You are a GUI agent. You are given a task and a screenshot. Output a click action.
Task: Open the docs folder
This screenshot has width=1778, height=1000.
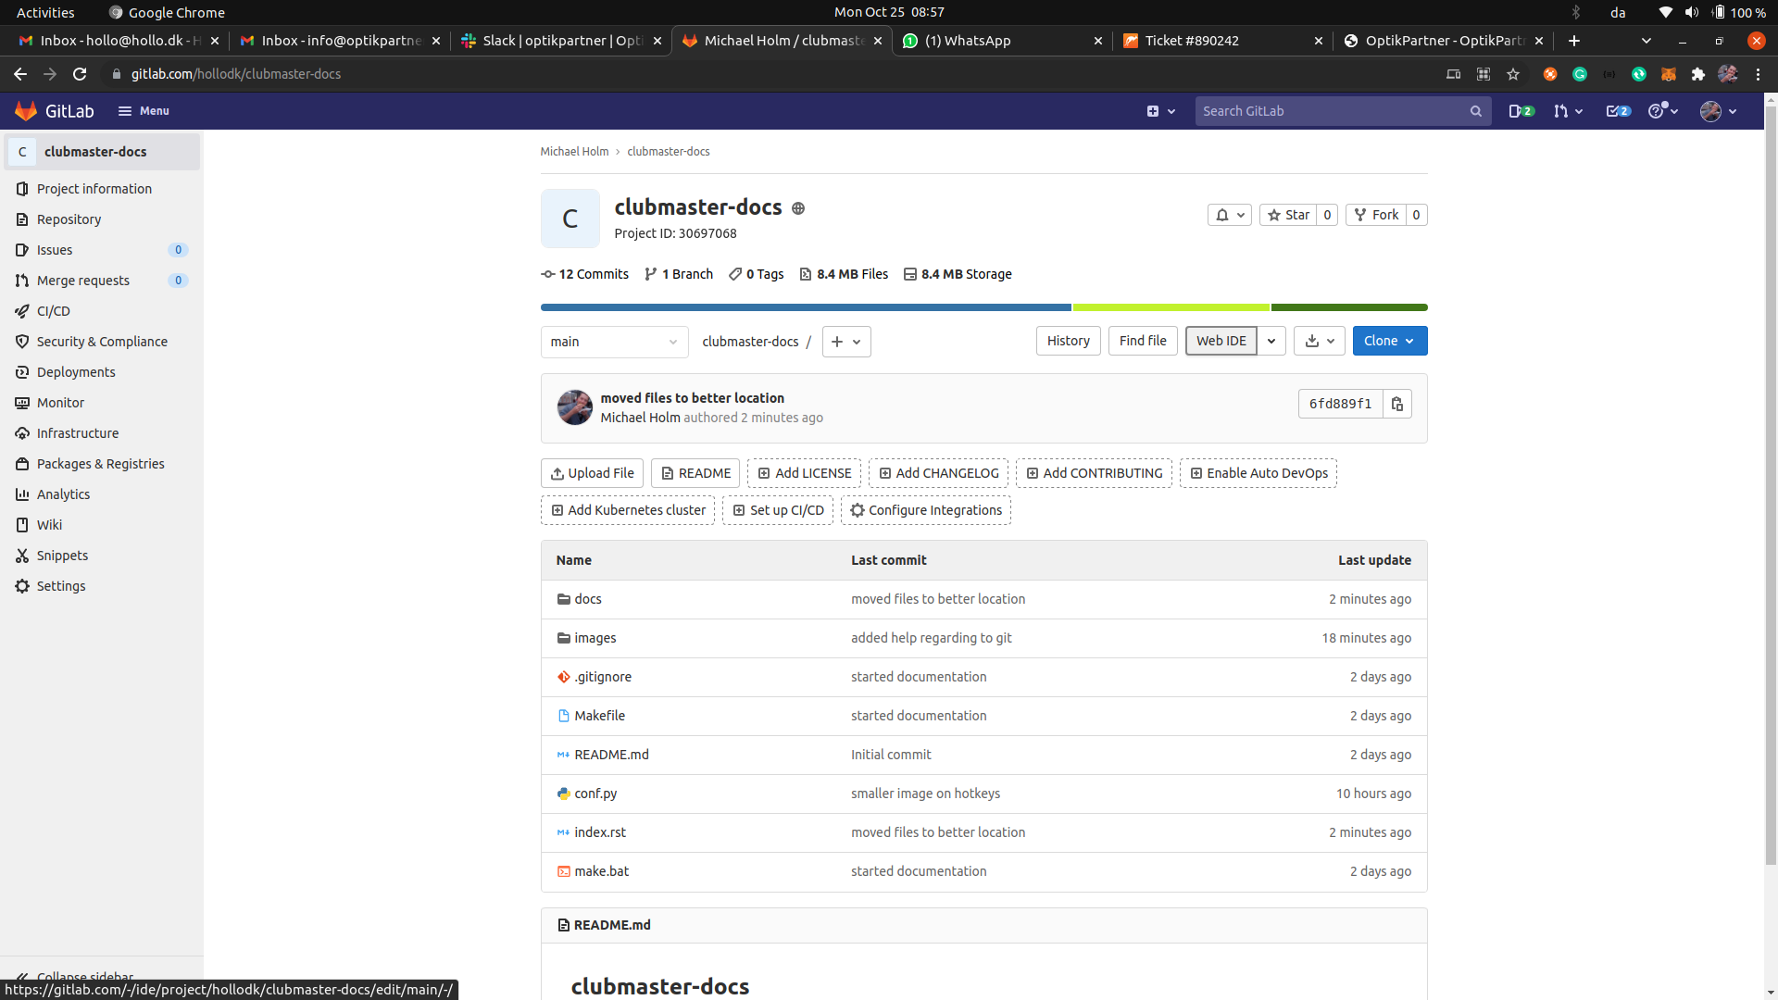[x=588, y=599]
